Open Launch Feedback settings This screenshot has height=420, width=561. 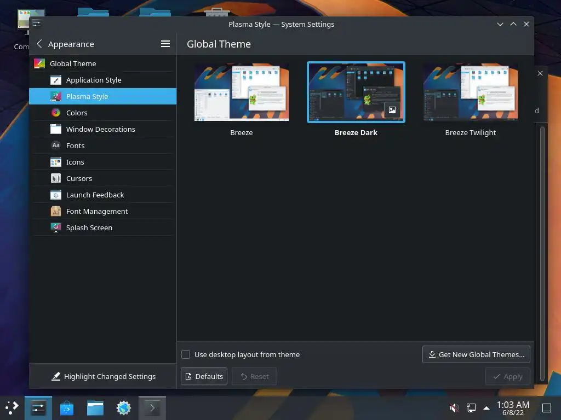(x=102, y=195)
